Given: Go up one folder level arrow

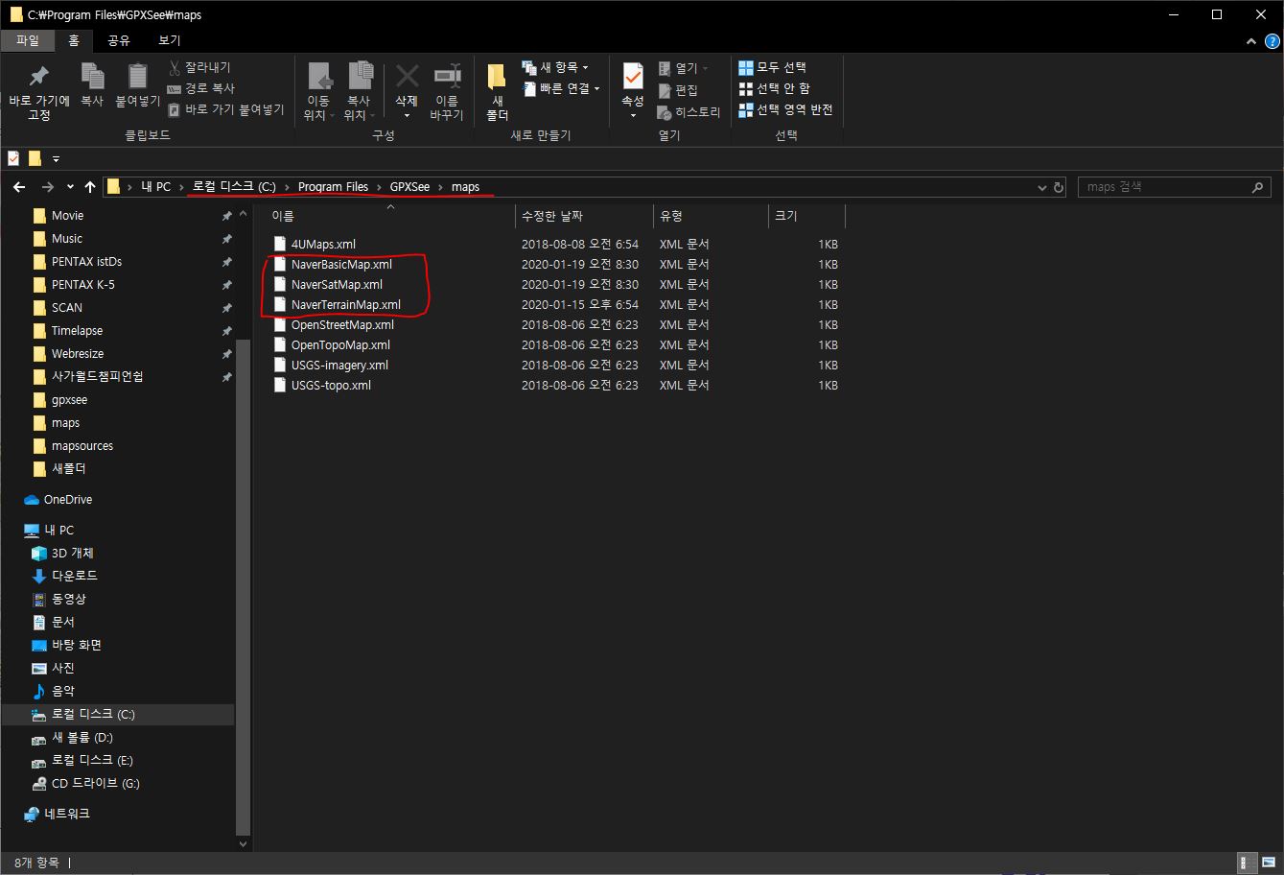Looking at the screenshot, I should [90, 187].
